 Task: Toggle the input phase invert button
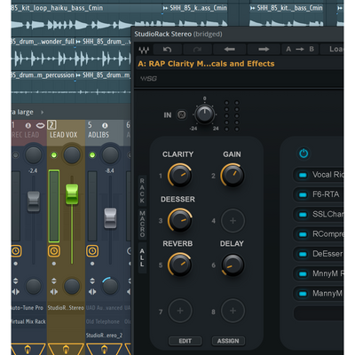(182, 114)
